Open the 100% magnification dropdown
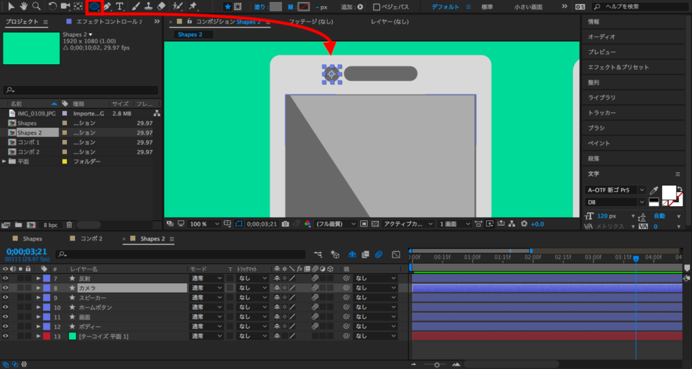The height and width of the screenshot is (369, 692). (204, 224)
